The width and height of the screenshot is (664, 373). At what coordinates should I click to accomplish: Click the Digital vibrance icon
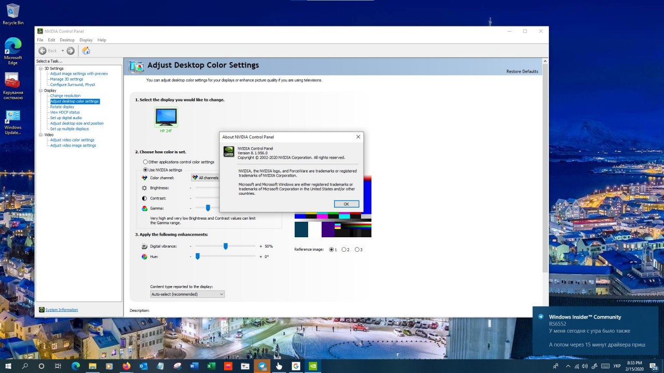[144, 246]
